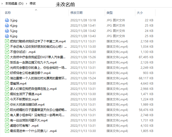Click size value 87,495 KB
The width and height of the screenshot is (172, 137).
pyautogui.click(x=146, y=57)
